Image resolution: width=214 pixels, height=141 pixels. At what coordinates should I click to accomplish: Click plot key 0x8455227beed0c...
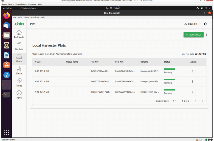100,71
